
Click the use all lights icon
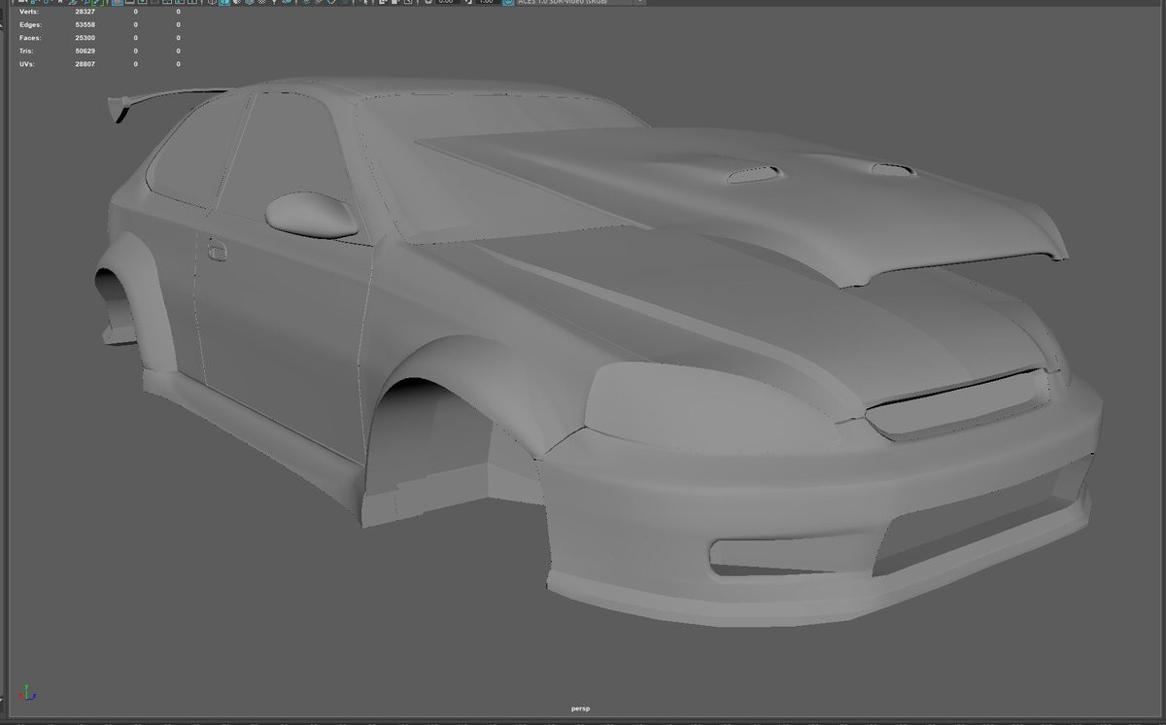point(272,2)
